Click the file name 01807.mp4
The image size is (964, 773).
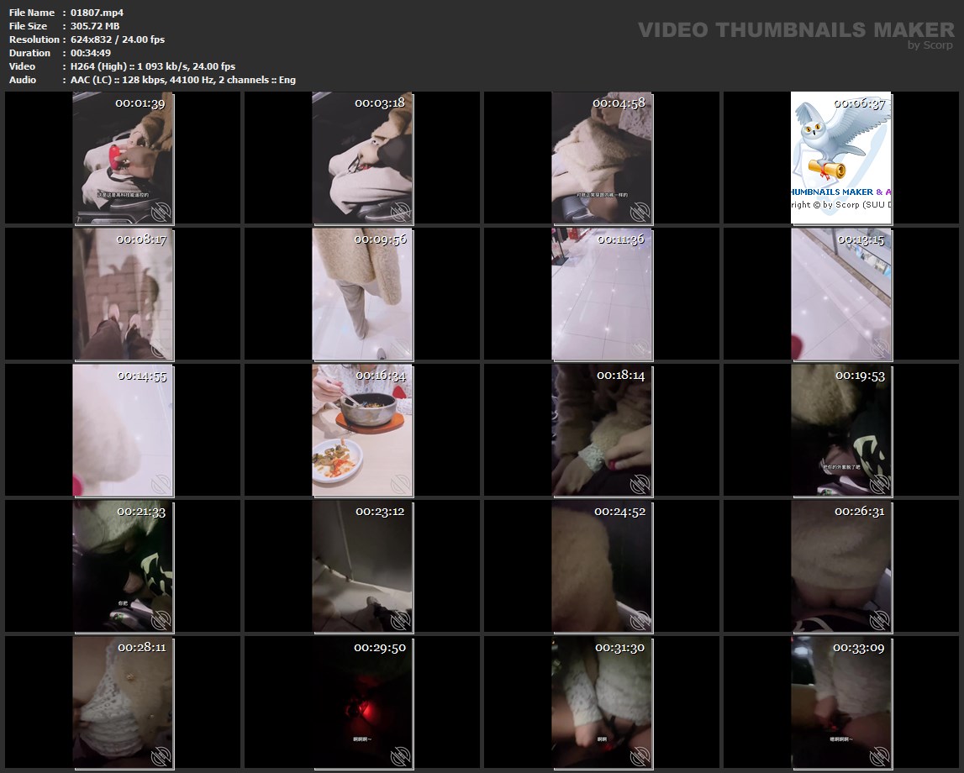97,13
